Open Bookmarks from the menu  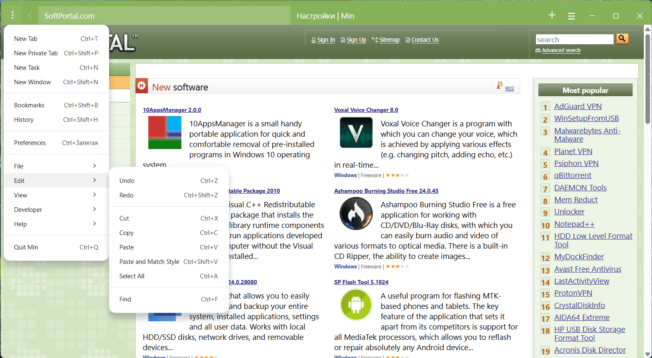56,105
